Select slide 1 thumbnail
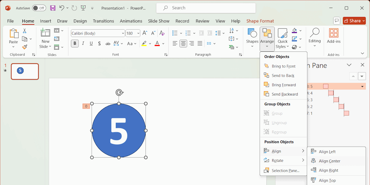The image size is (370, 185). (25, 72)
